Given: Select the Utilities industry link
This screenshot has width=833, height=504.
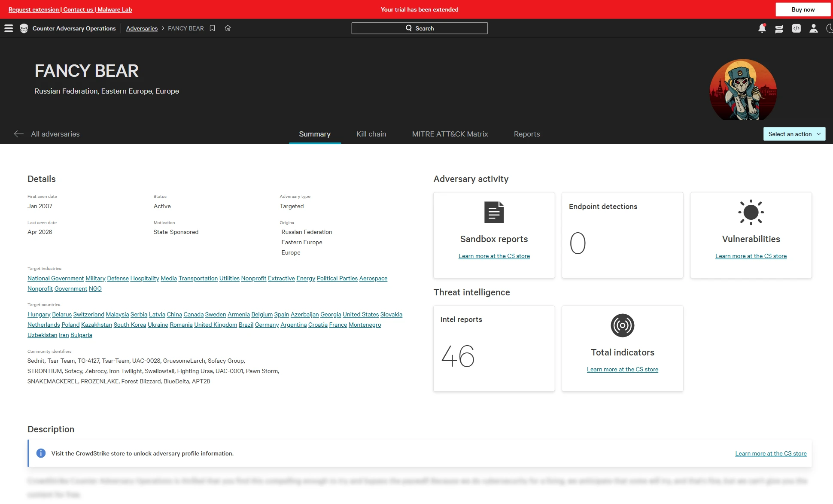Looking at the screenshot, I should click(229, 278).
